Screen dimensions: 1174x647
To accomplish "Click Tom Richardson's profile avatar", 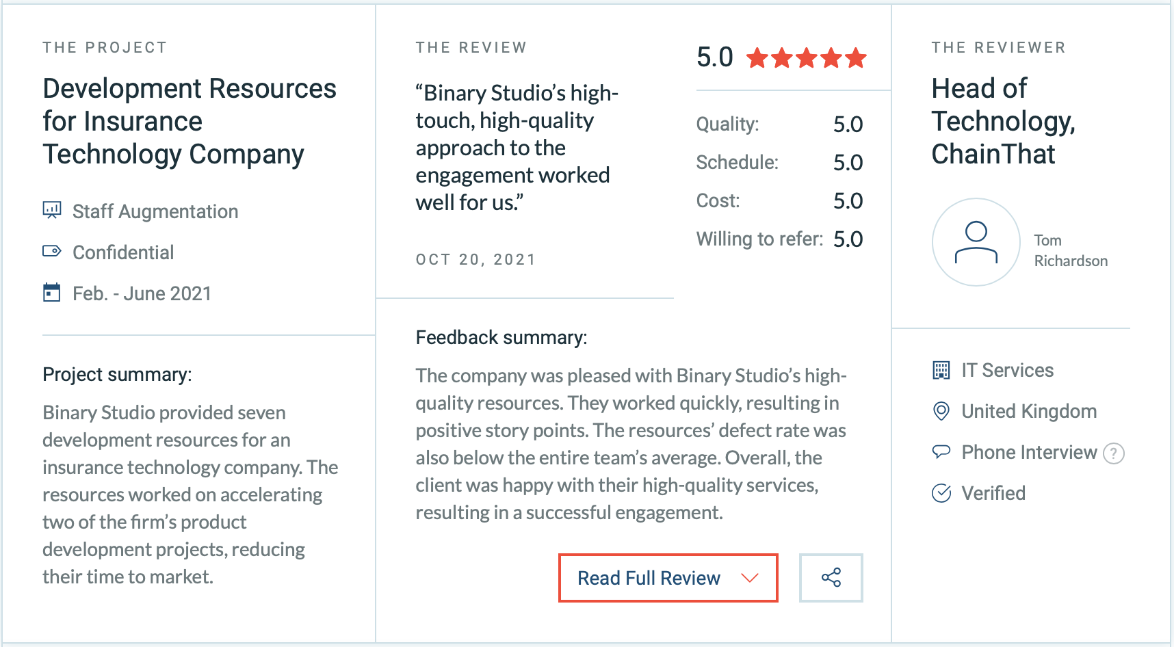I will pyautogui.click(x=976, y=242).
